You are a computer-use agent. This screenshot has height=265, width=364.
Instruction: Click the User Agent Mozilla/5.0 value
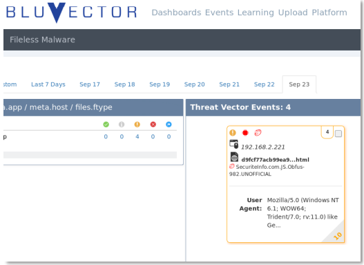pos(303,212)
